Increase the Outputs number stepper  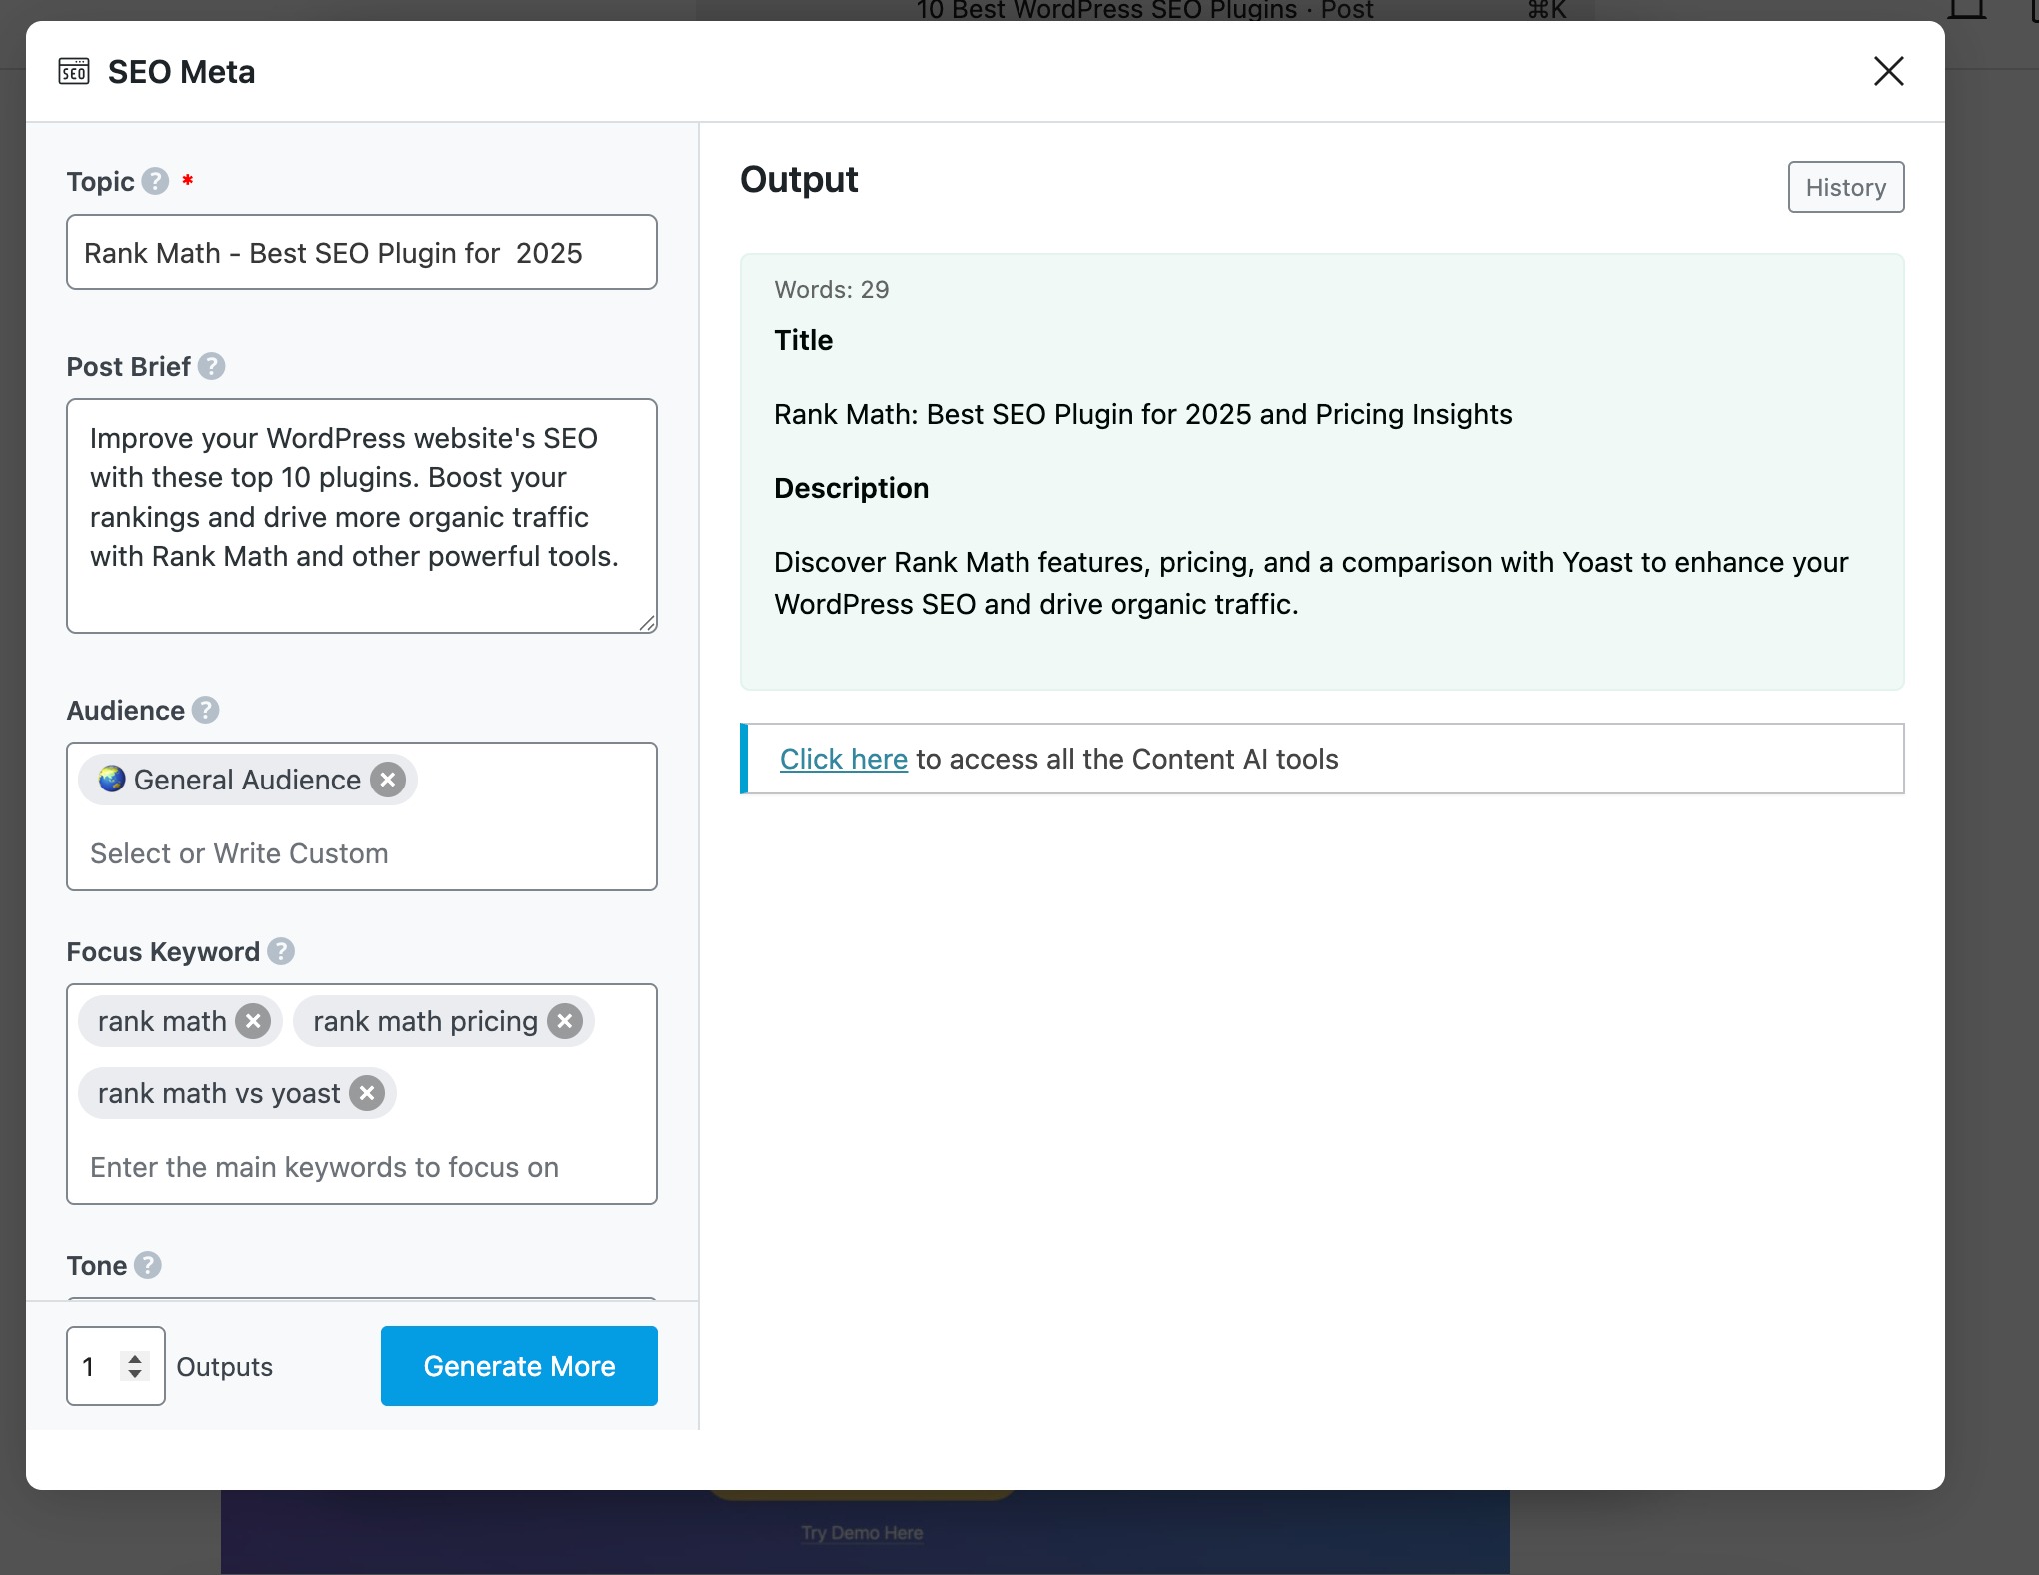135,1358
